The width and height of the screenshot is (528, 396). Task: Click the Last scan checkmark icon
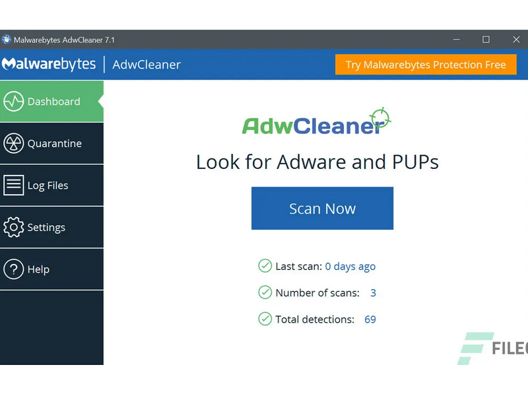coord(265,266)
